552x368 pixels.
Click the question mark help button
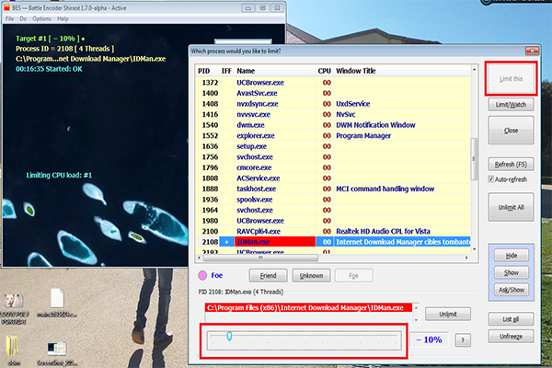tap(463, 339)
